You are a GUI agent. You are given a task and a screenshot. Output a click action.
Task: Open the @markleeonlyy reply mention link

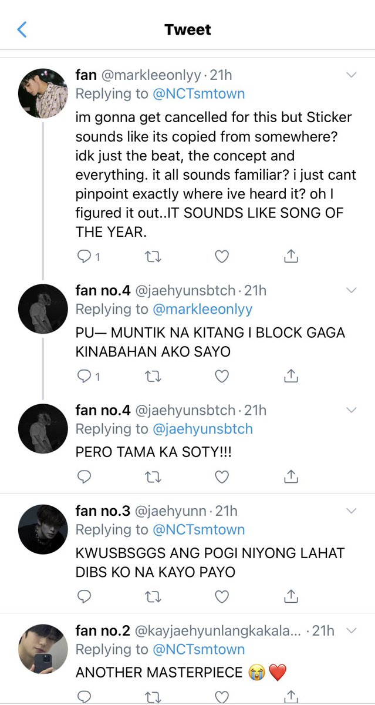[202, 310]
